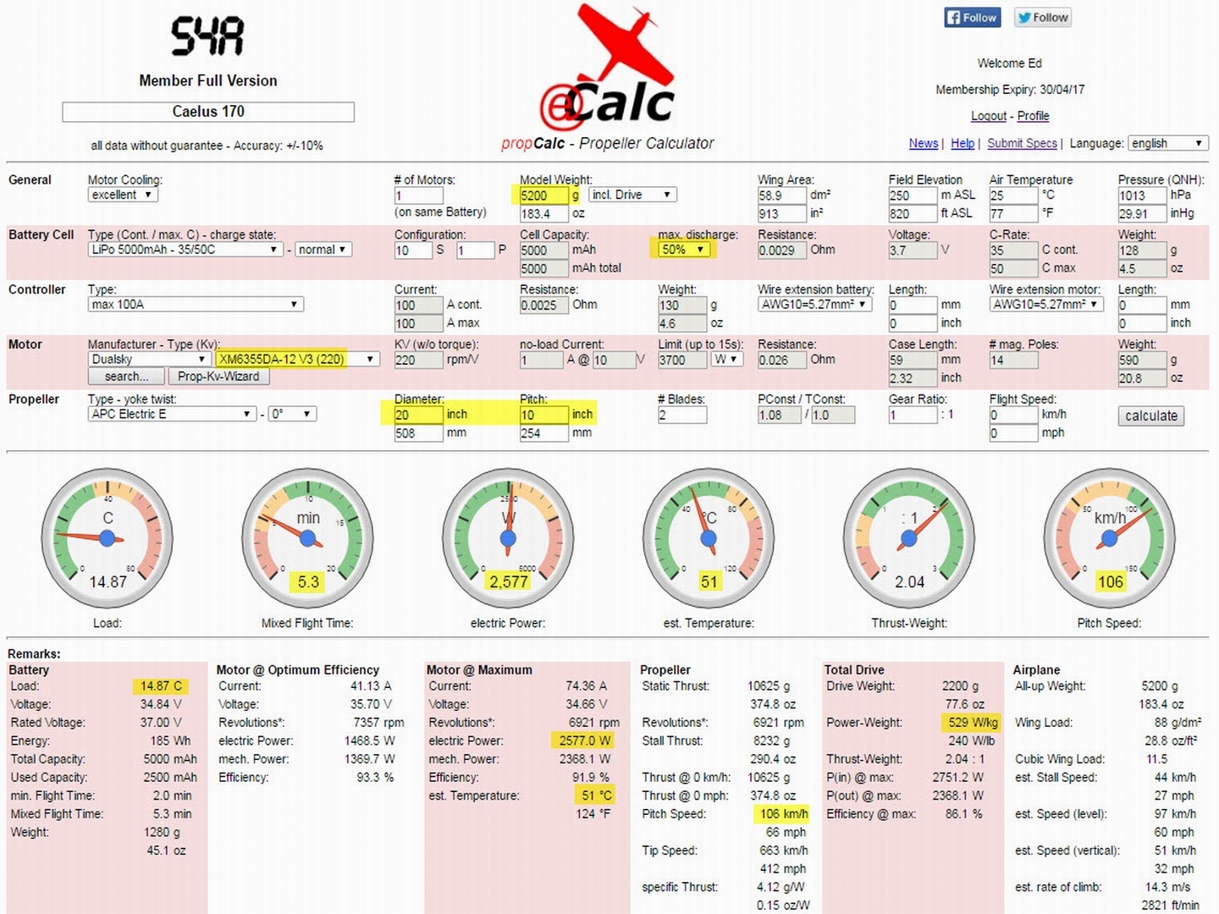Open the News link
The width and height of the screenshot is (1219, 914).
(924, 144)
